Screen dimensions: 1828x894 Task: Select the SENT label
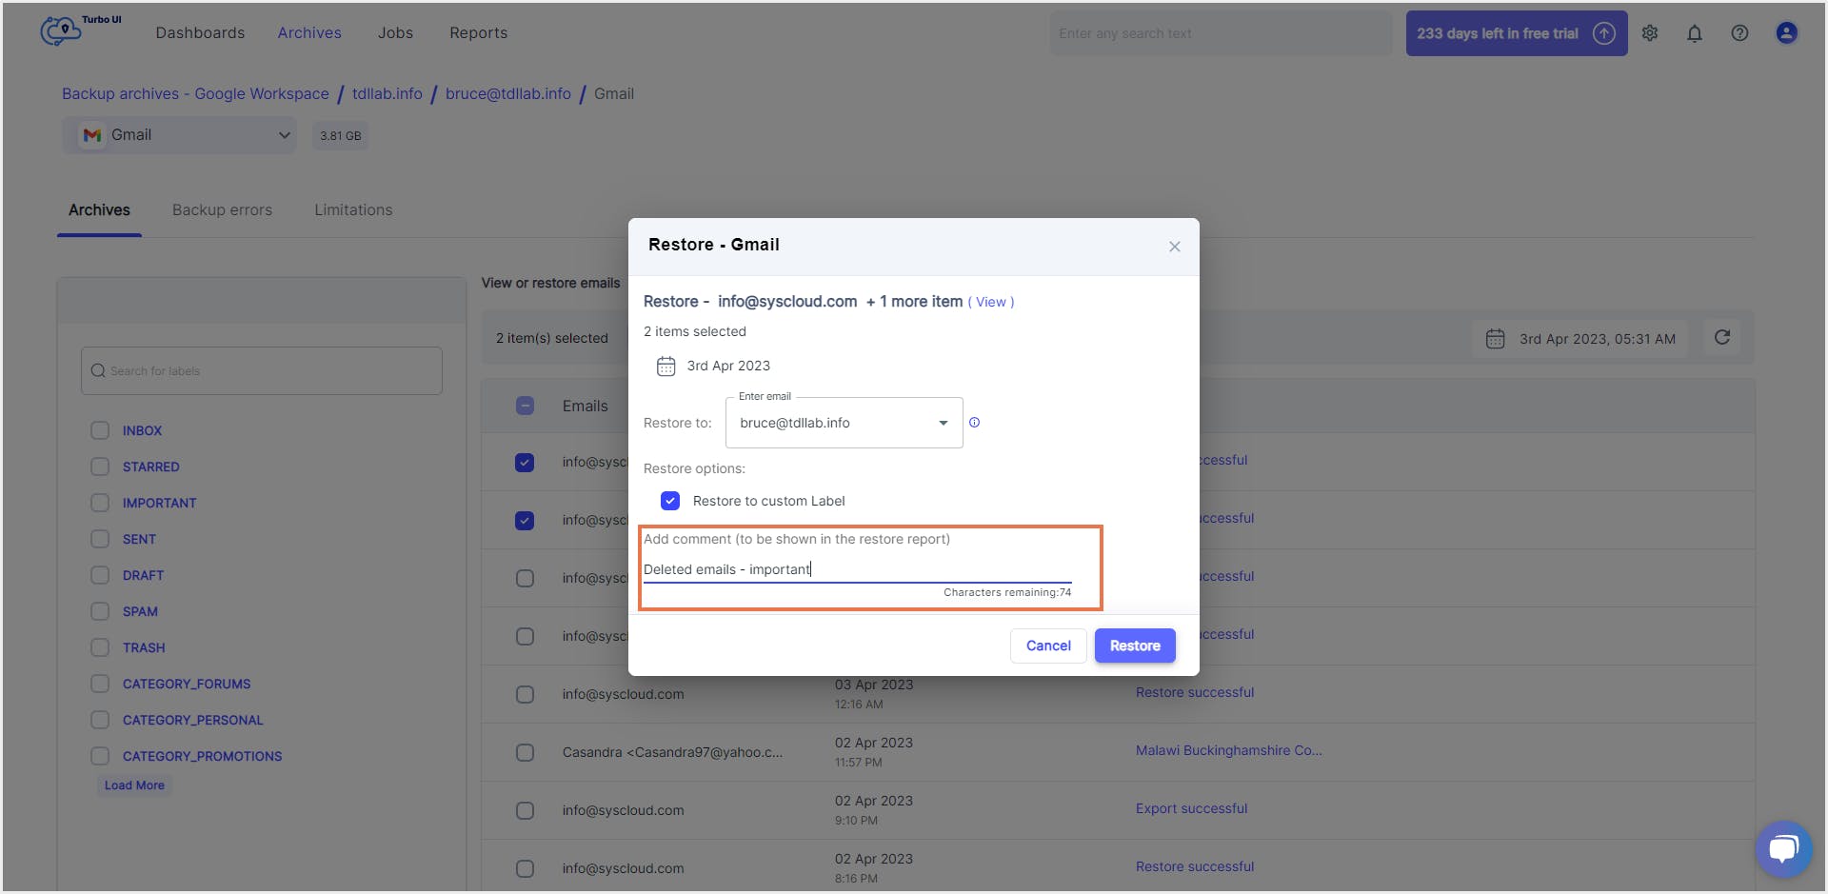click(139, 539)
